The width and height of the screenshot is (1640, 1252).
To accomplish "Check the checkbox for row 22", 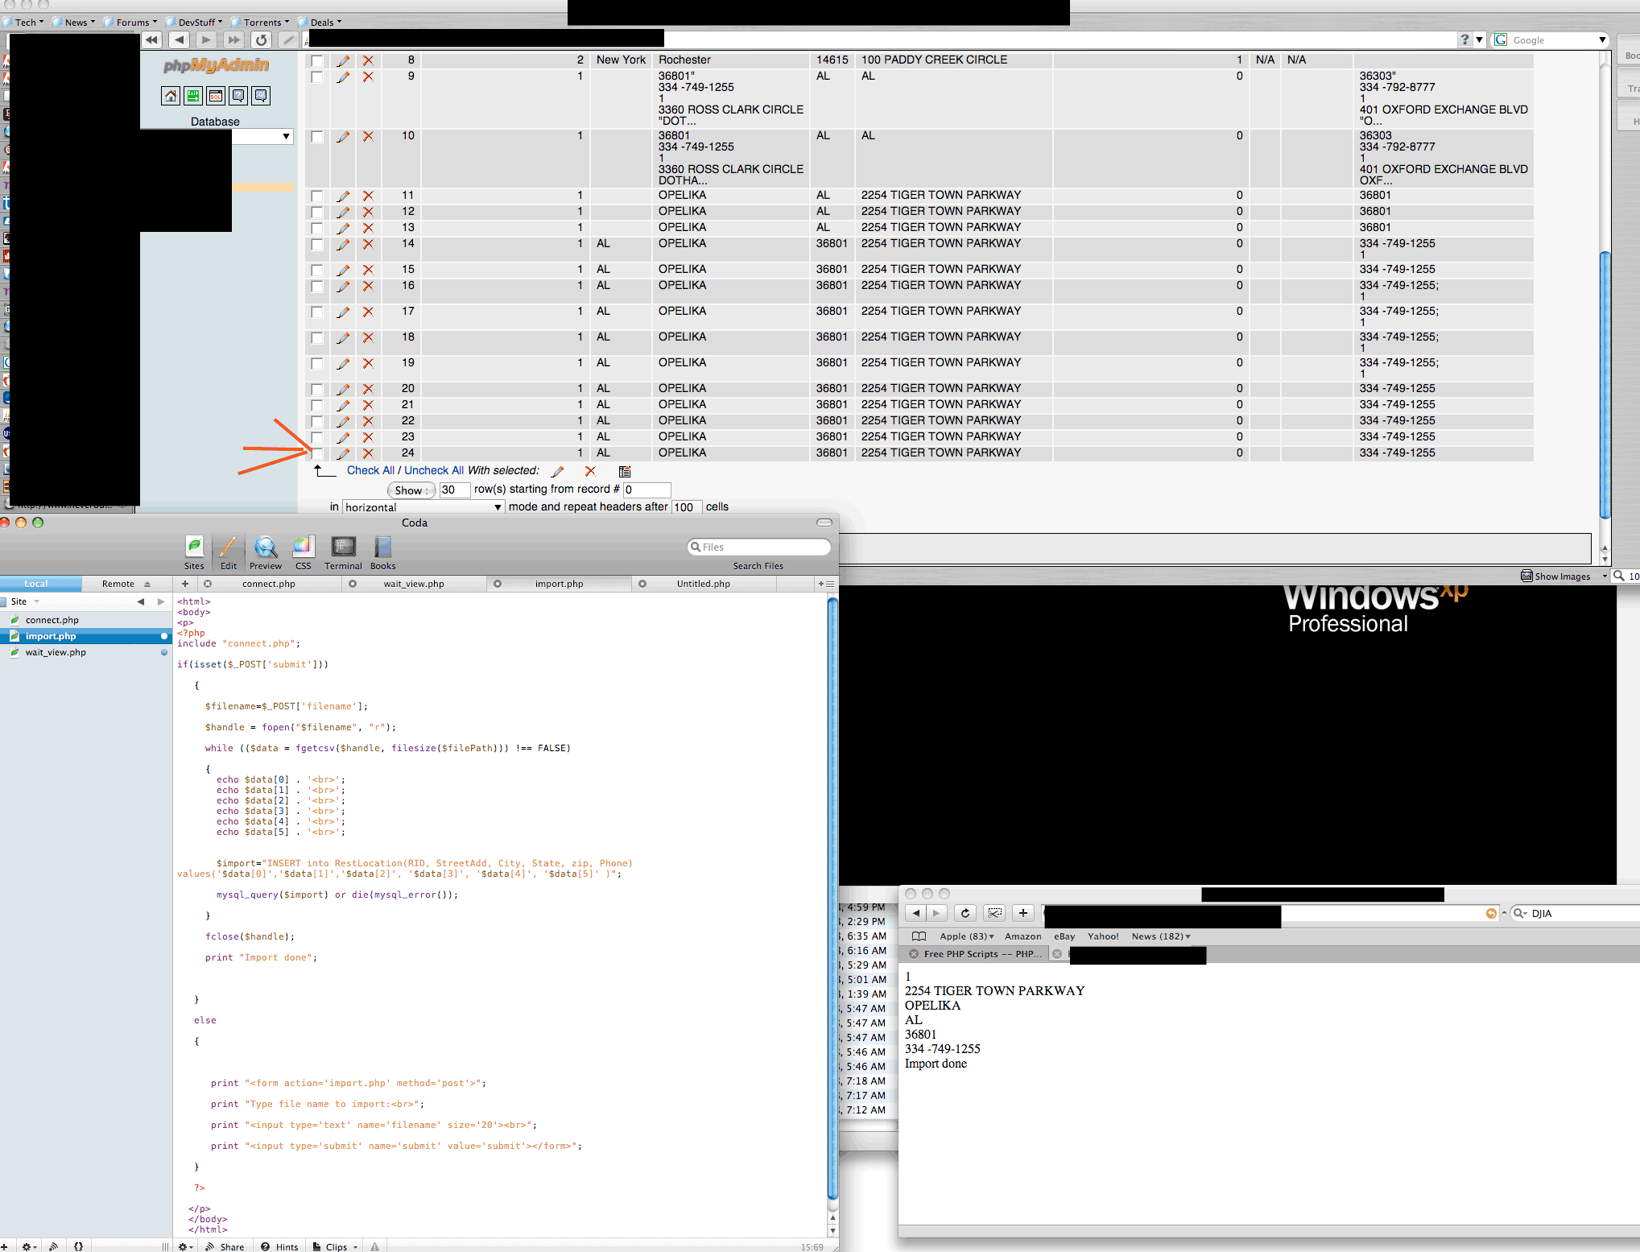I will tap(317, 421).
